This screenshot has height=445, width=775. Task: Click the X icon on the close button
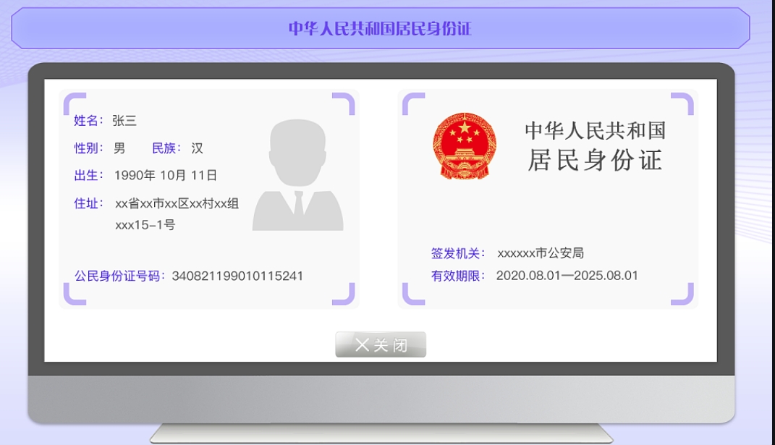(x=361, y=344)
